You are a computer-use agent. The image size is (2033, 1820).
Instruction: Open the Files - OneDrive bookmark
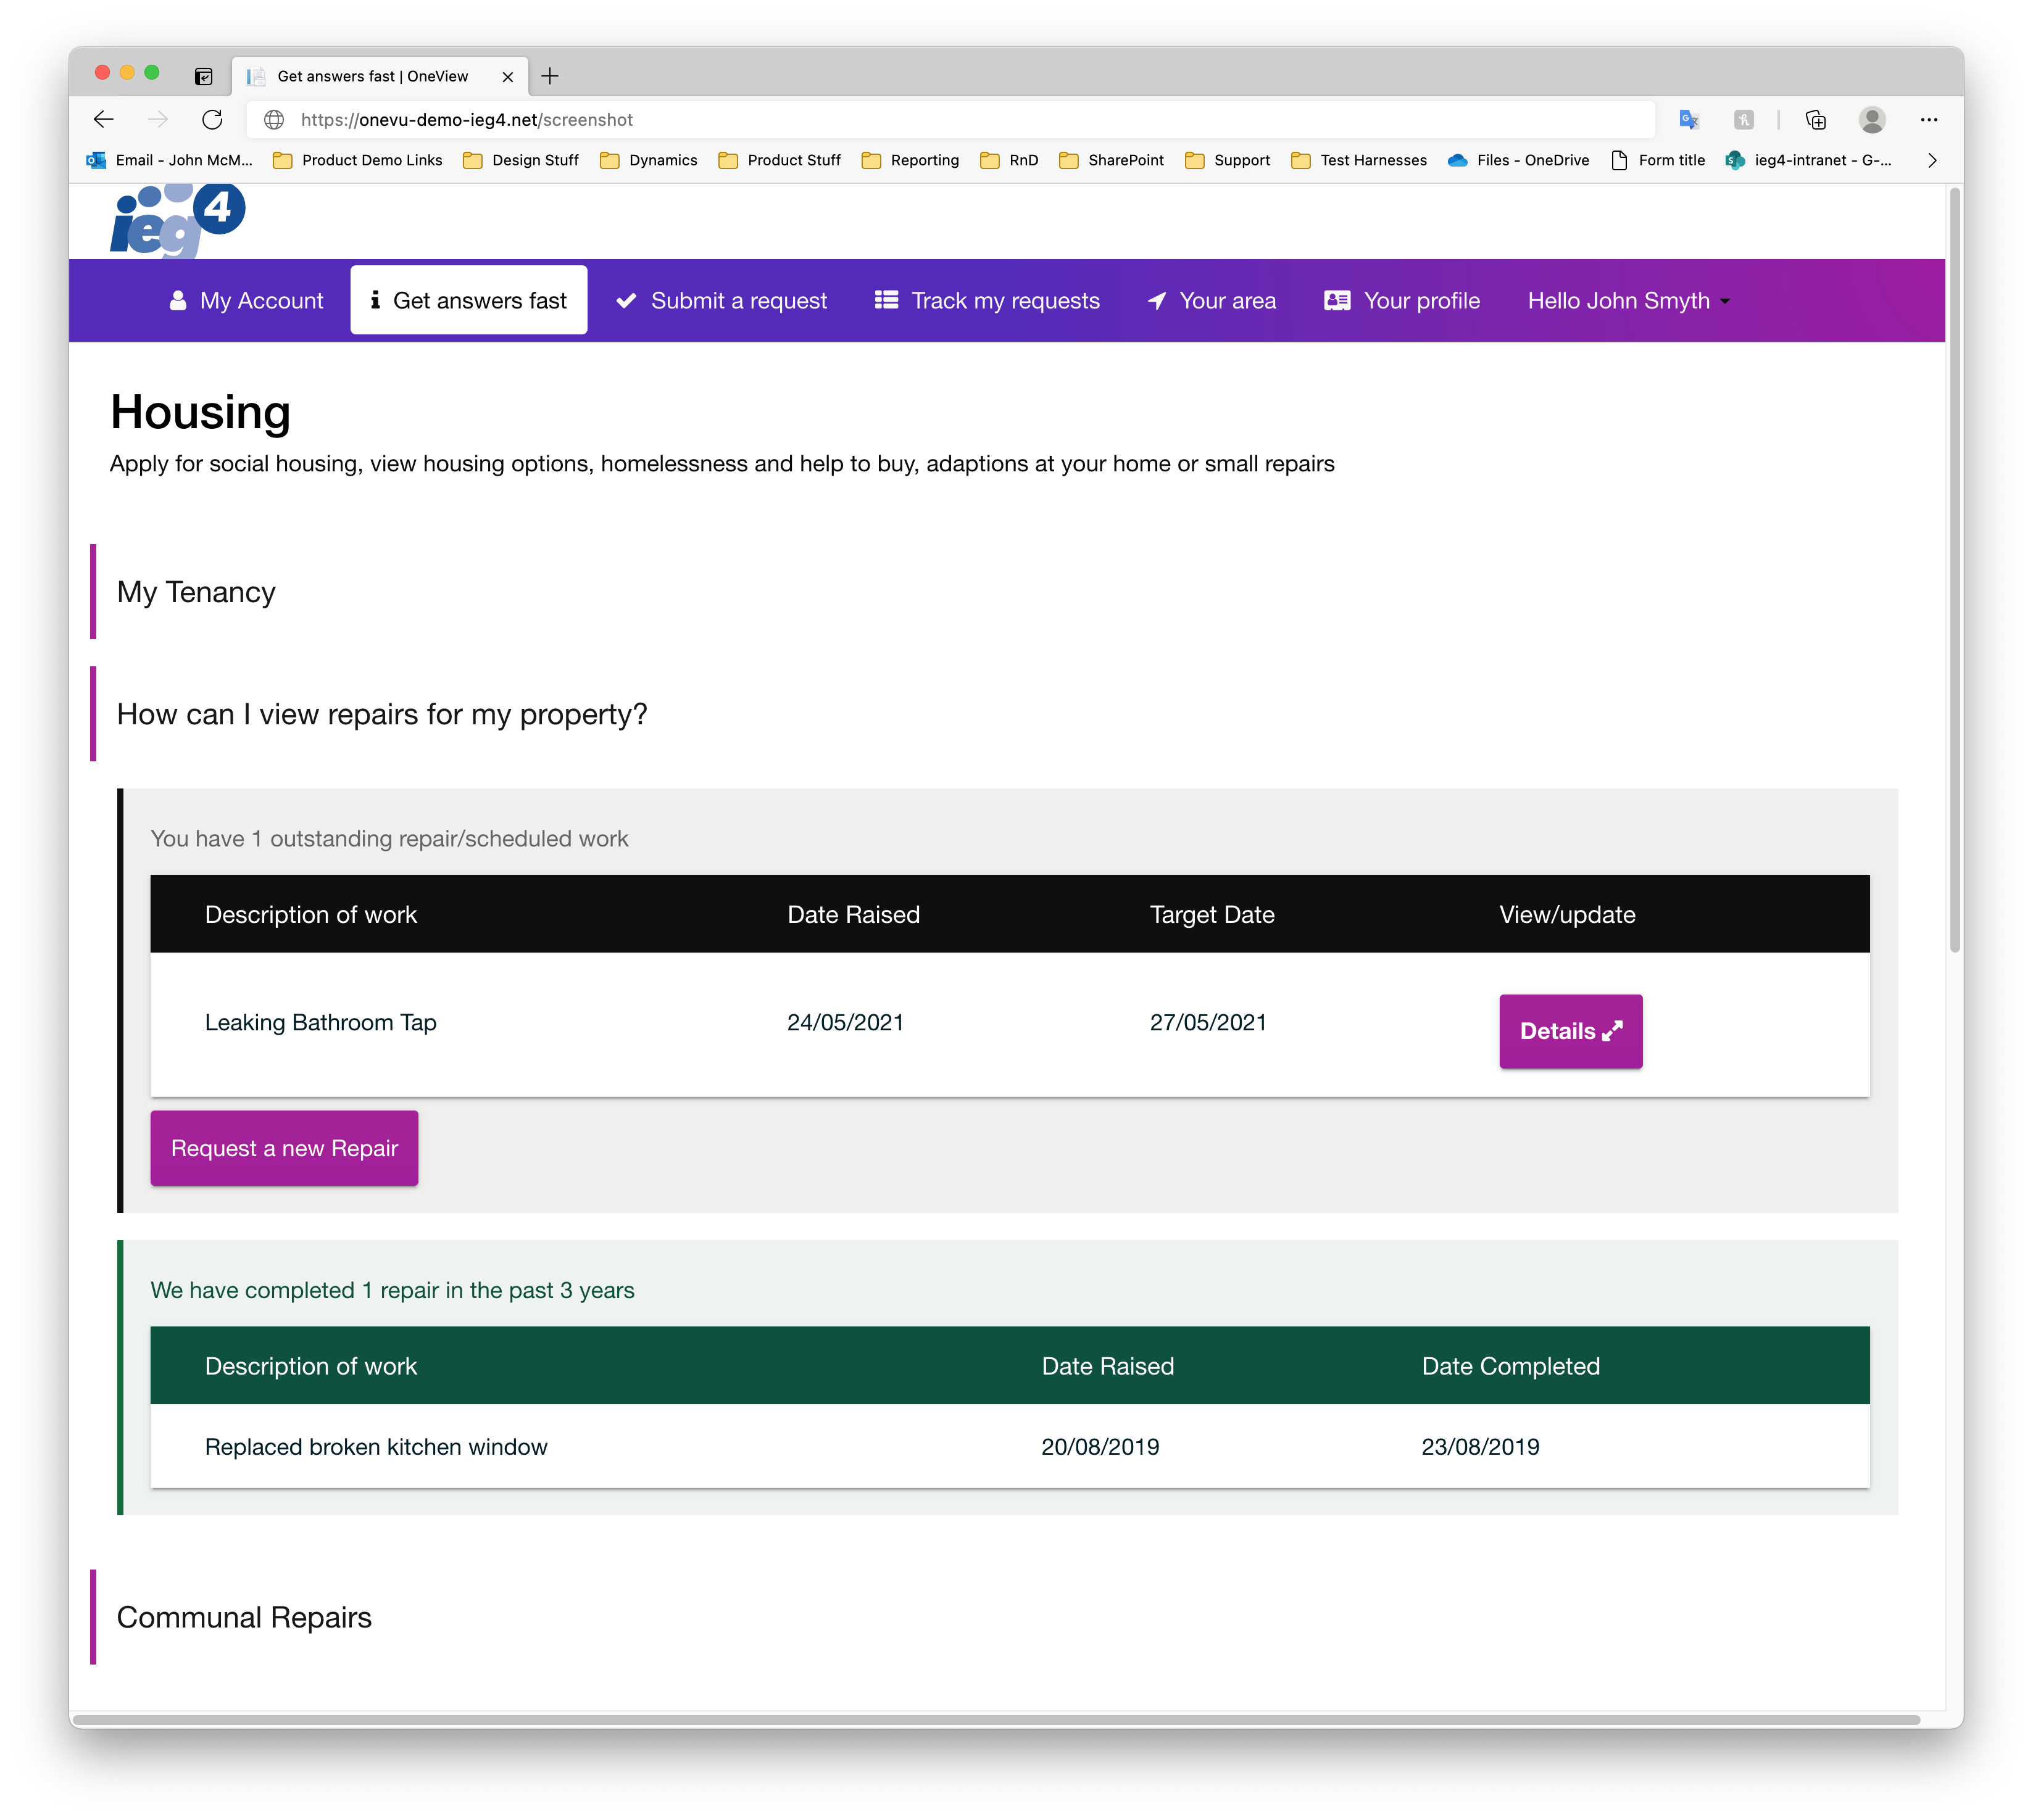click(1519, 160)
